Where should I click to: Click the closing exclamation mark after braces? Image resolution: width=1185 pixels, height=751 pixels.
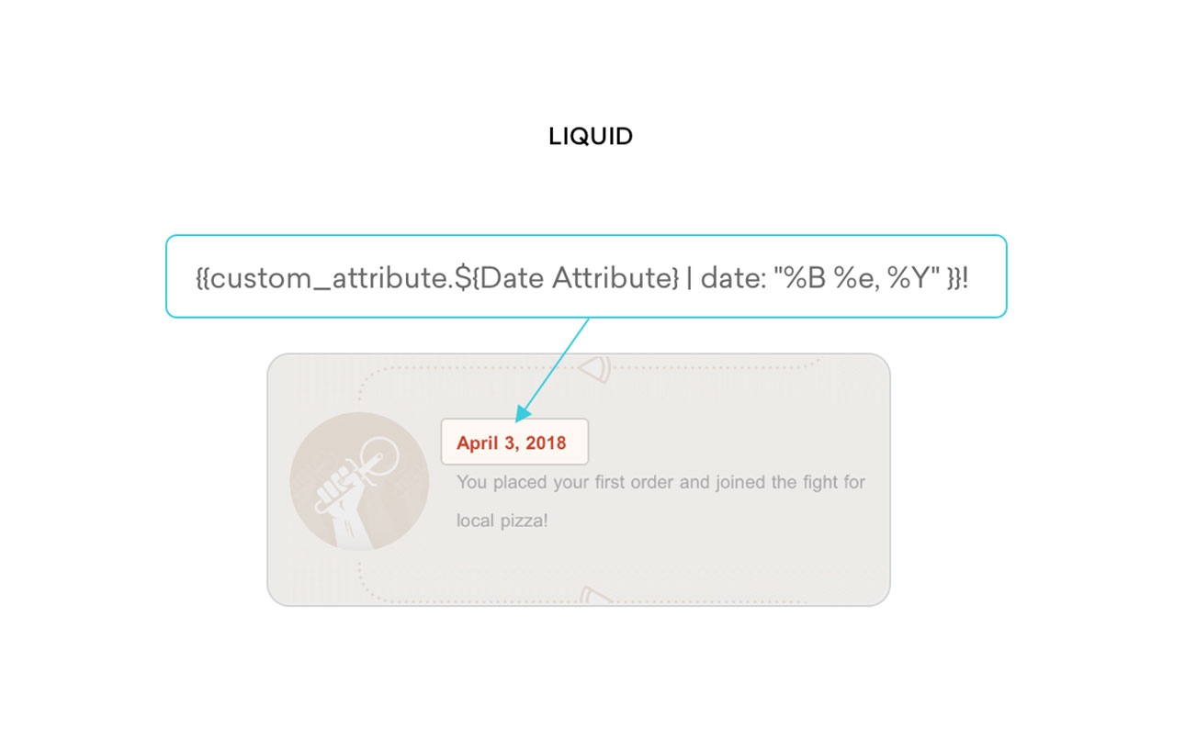pyautogui.click(x=965, y=277)
